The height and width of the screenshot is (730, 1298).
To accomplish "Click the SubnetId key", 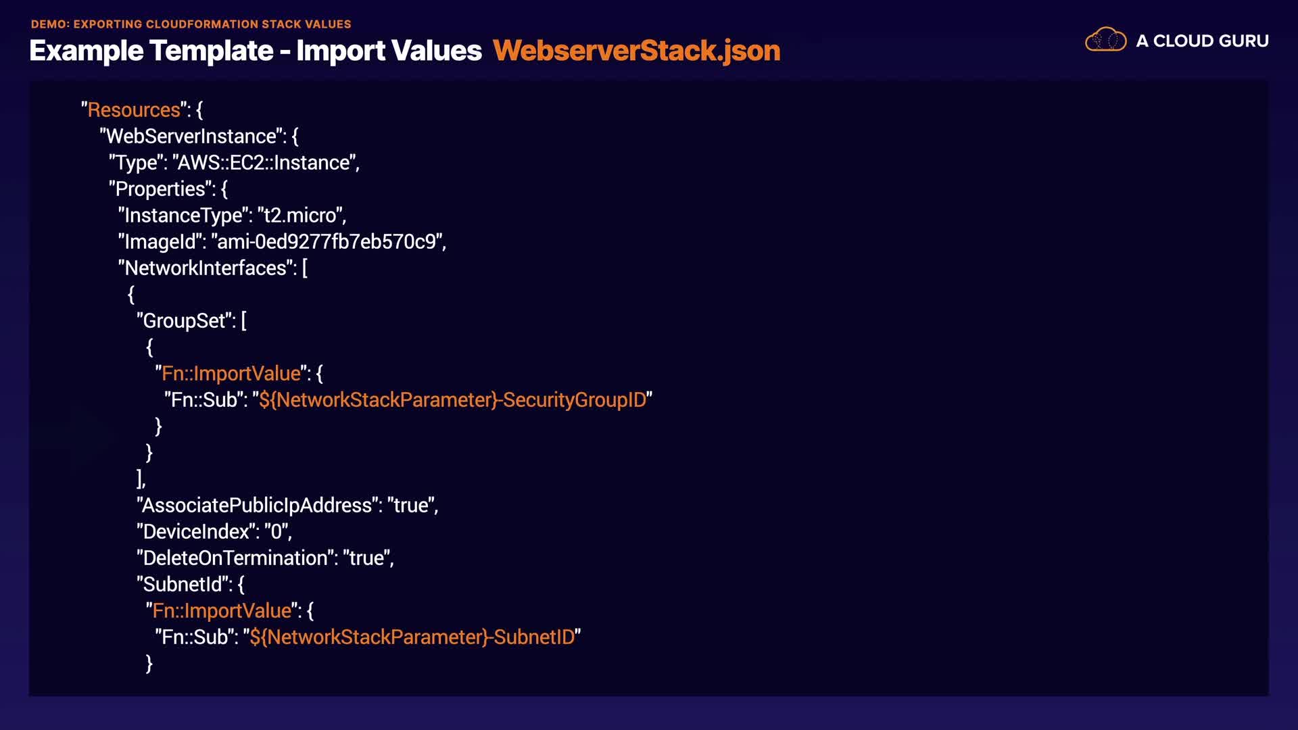I will [183, 585].
